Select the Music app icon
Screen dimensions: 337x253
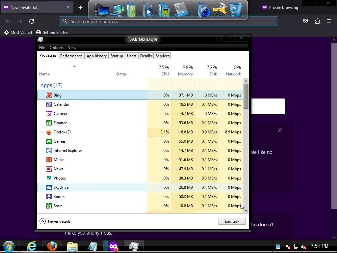click(49, 160)
